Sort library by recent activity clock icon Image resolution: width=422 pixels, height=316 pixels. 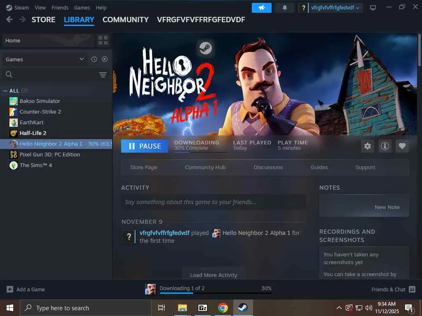pos(94,59)
